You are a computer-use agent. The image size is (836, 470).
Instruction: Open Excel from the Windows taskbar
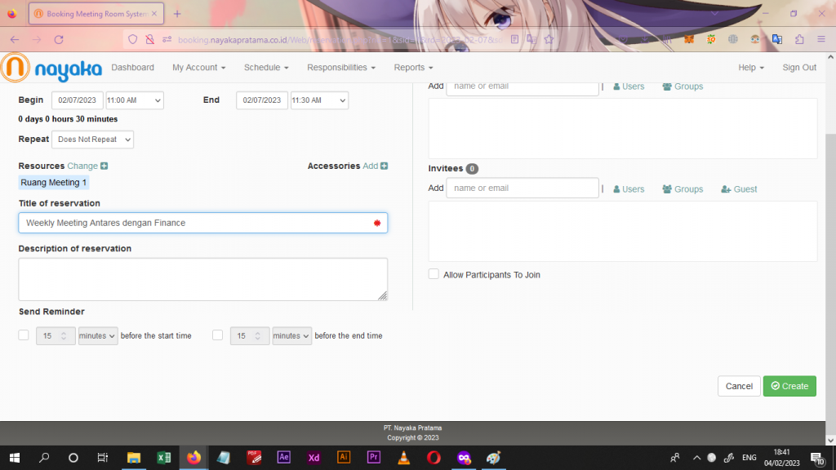(x=163, y=458)
